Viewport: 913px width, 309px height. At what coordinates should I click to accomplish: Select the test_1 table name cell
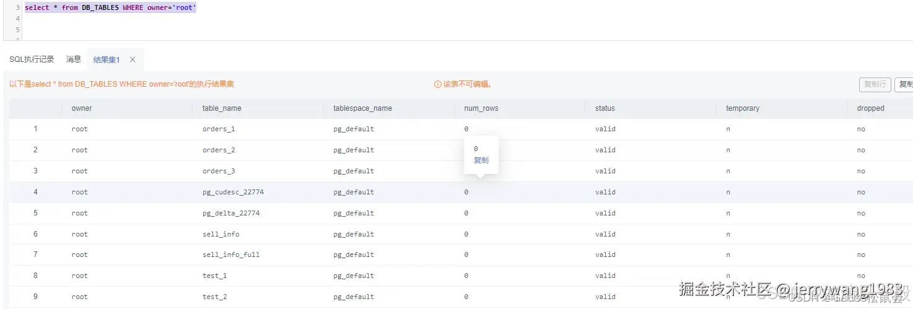(215, 276)
